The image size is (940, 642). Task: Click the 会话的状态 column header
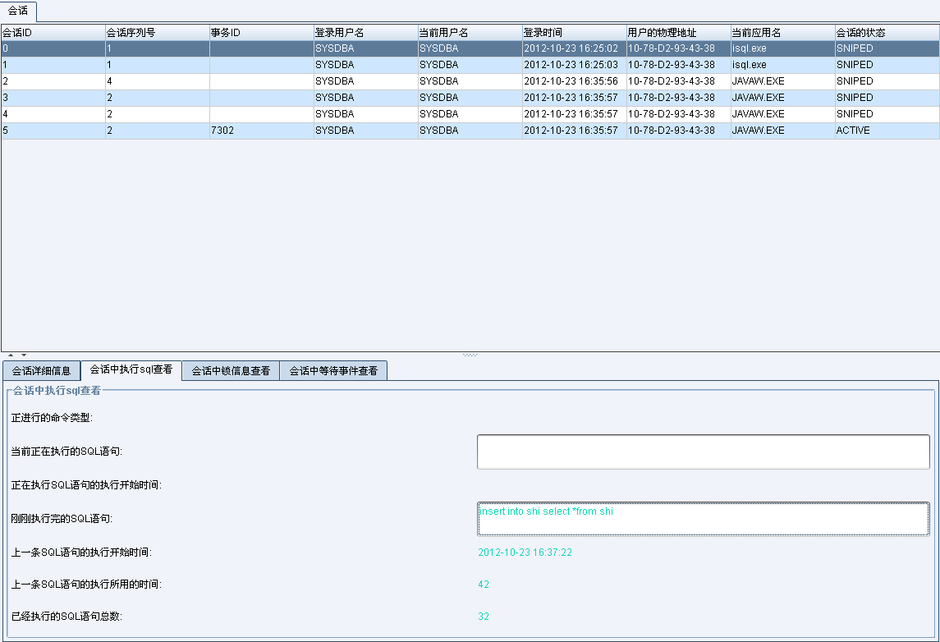click(x=887, y=33)
